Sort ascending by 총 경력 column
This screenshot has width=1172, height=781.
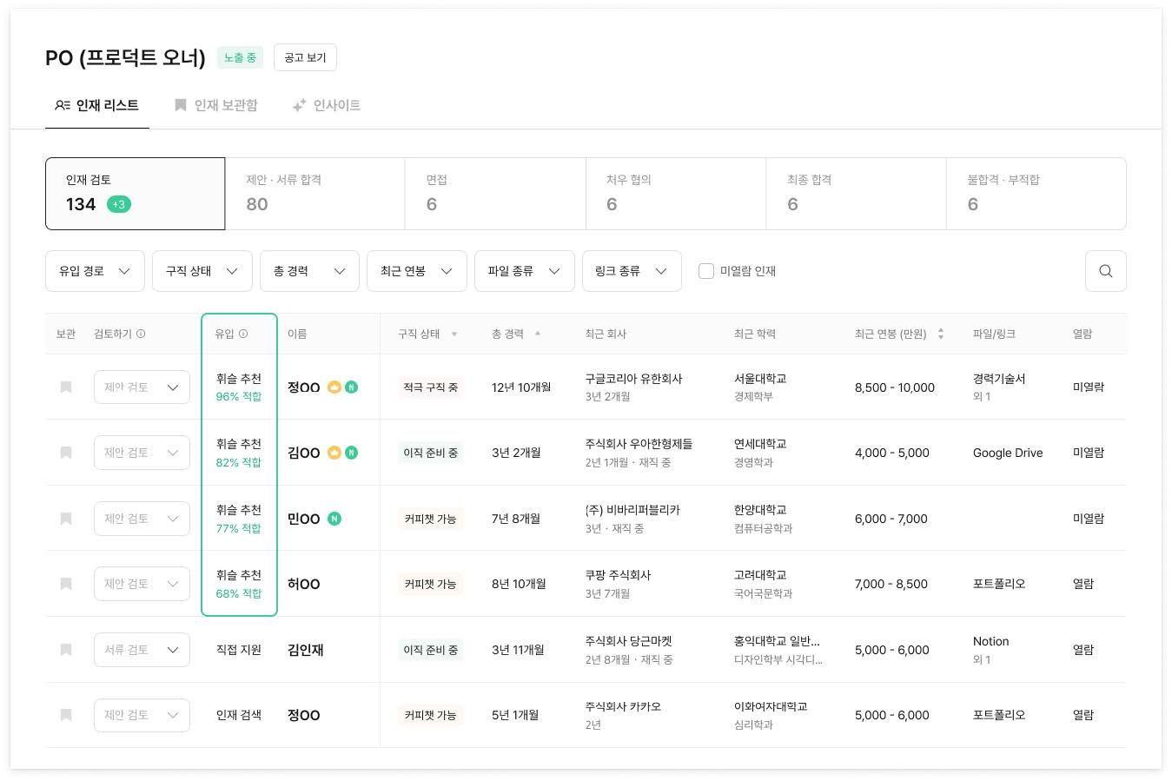point(538,333)
